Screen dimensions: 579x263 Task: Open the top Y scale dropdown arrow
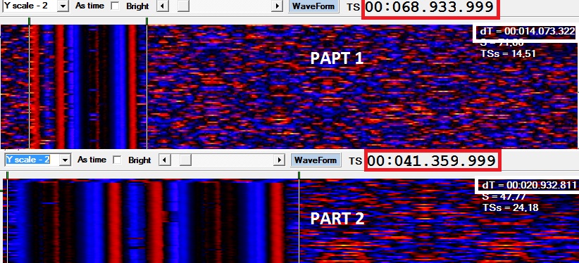63,6
